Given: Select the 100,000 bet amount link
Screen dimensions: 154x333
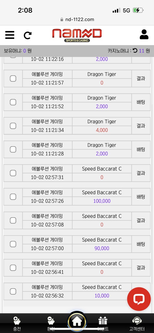Looking at the screenshot, I should click(x=102, y=201).
